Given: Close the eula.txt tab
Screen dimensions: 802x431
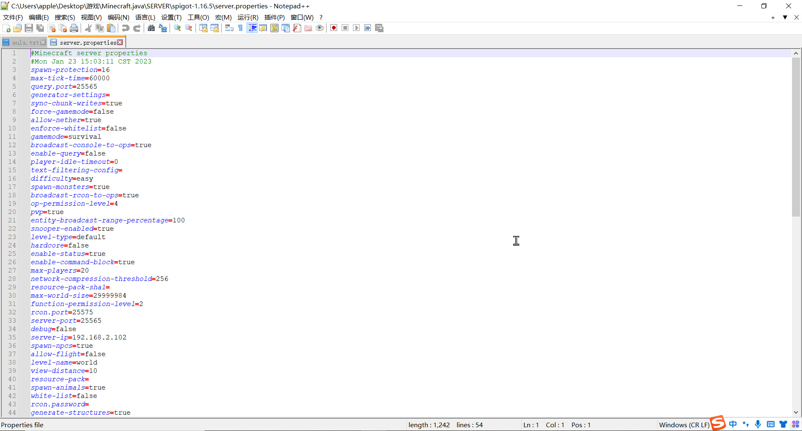Looking at the screenshot, I should 43,42.
